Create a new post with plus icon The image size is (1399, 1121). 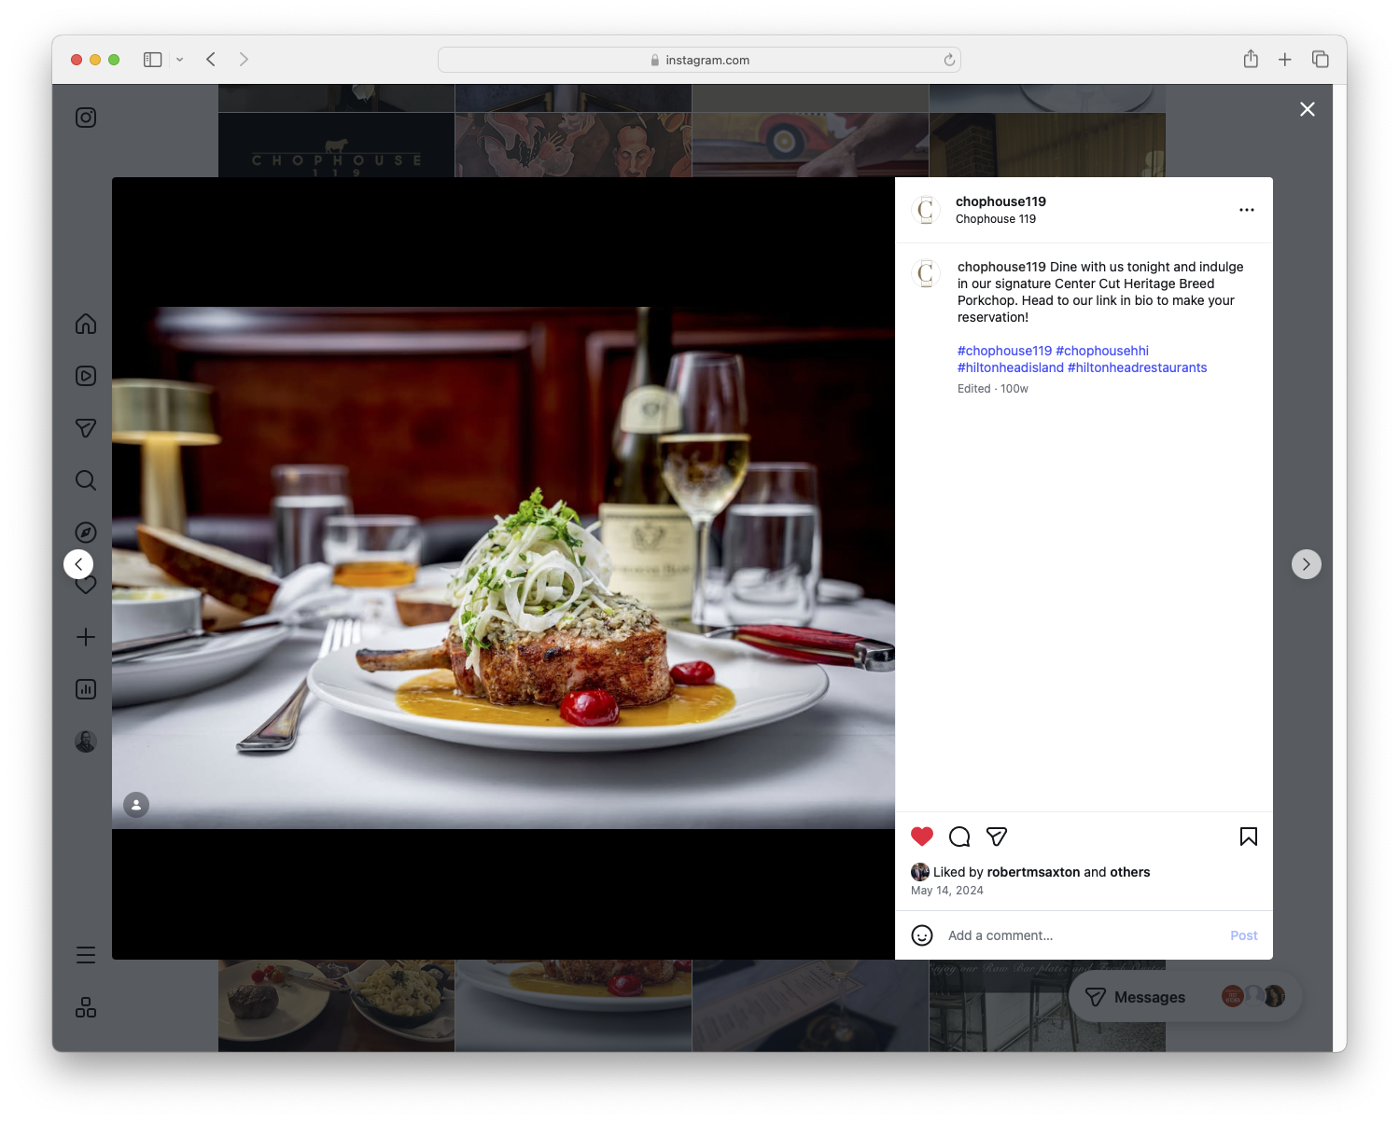pyautogui.click(x=85, y=637)
